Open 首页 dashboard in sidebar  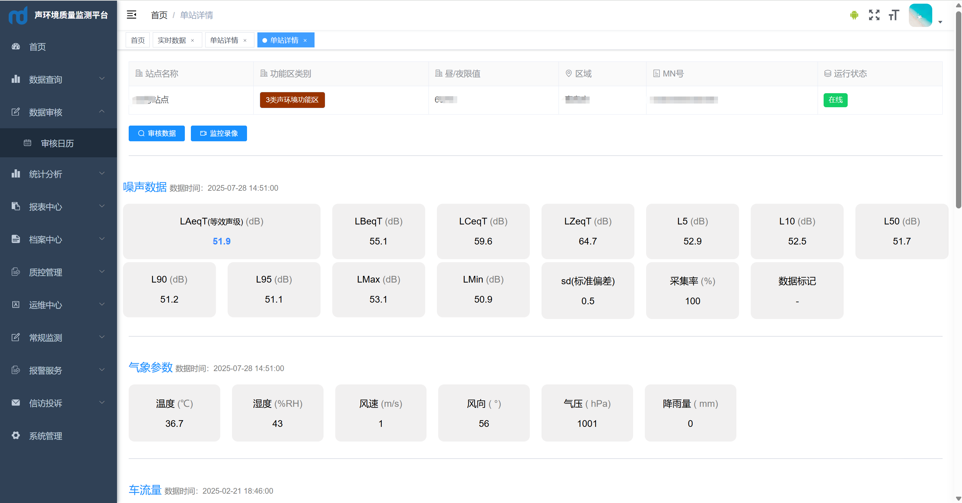tap(37, 47)
